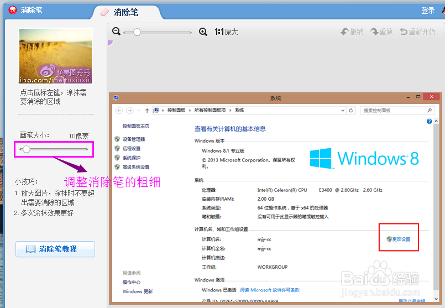Click the brush size 画笔大小 slider handle
This screenshot has height=308, width=445.
click(27, 149)
